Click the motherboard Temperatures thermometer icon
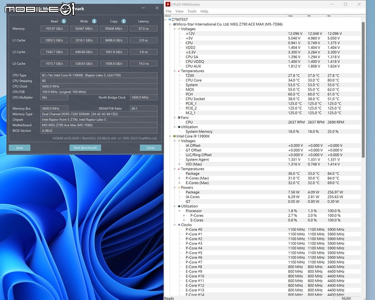Screen dimensions: 375x300 [x=179, y=71]
